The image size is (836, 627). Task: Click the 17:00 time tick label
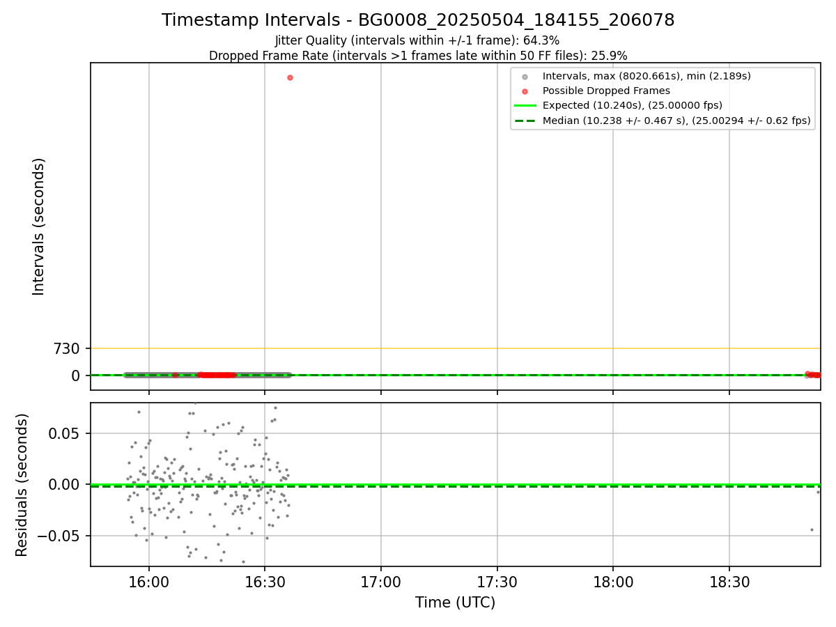pyautogui.click(x=381, y=581)
